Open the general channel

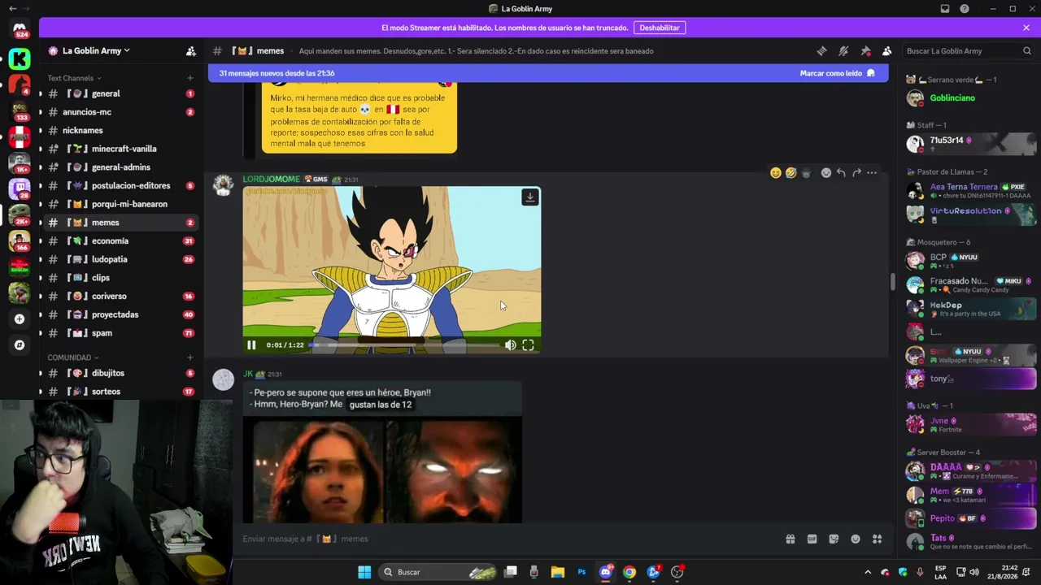click(118, 93)
